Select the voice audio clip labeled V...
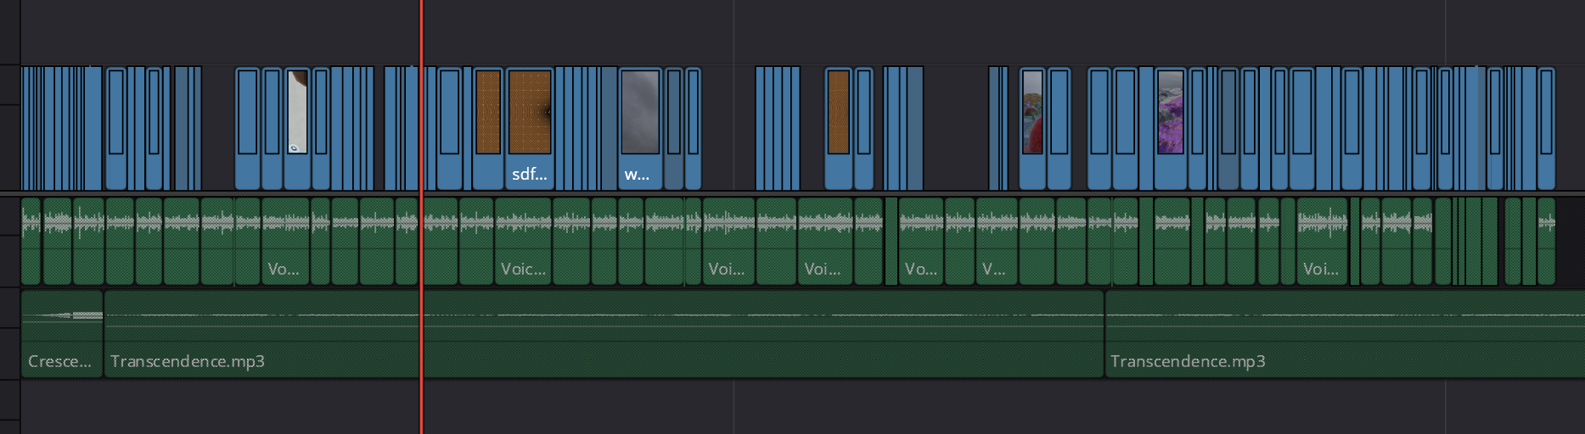1585x434 pixels. 997,254
